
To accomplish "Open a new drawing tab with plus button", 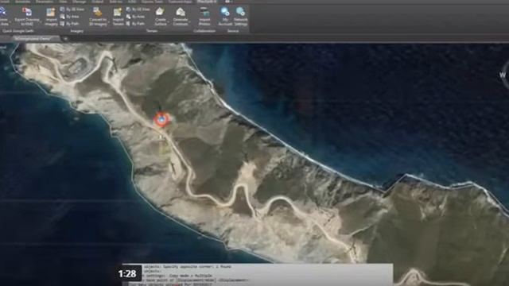I will pos(66,39).
